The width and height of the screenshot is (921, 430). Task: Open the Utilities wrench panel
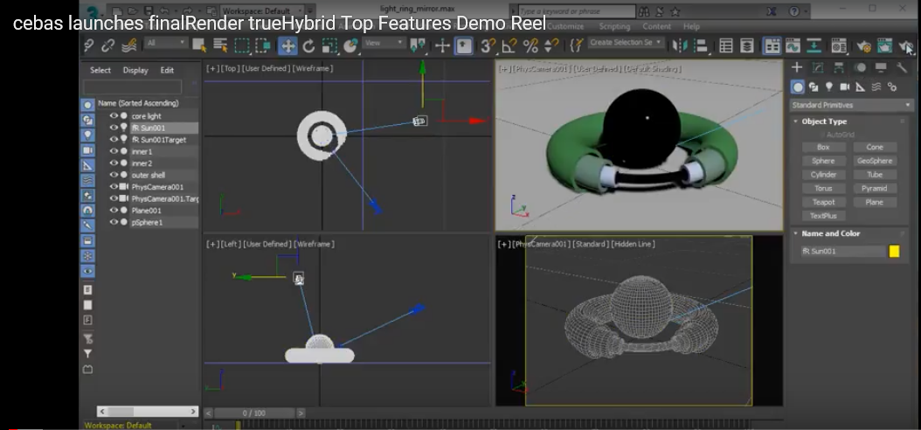(x=902, y=67)
